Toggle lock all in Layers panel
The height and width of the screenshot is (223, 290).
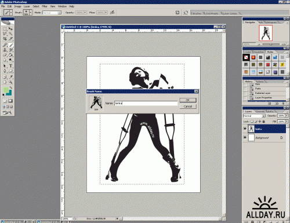[x=263, y=122]
